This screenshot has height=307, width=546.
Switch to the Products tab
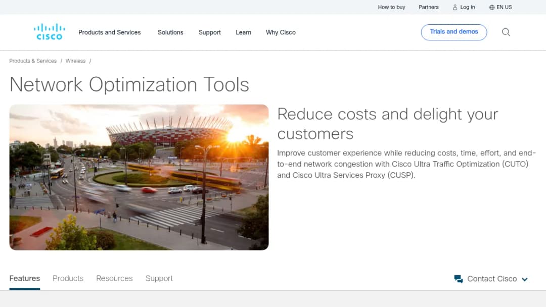point(68,279)
